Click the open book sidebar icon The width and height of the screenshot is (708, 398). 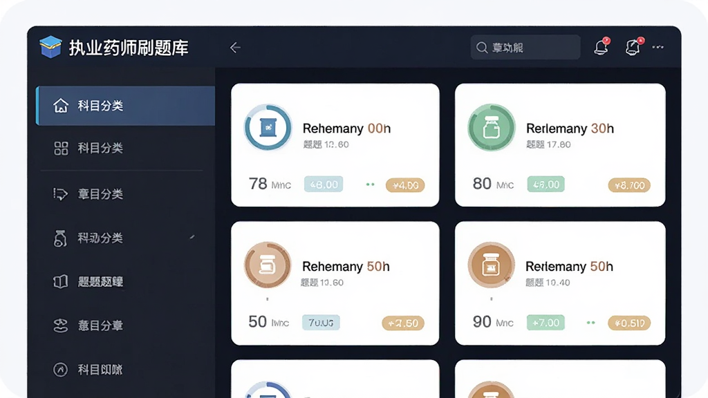(x=61, y=282)
